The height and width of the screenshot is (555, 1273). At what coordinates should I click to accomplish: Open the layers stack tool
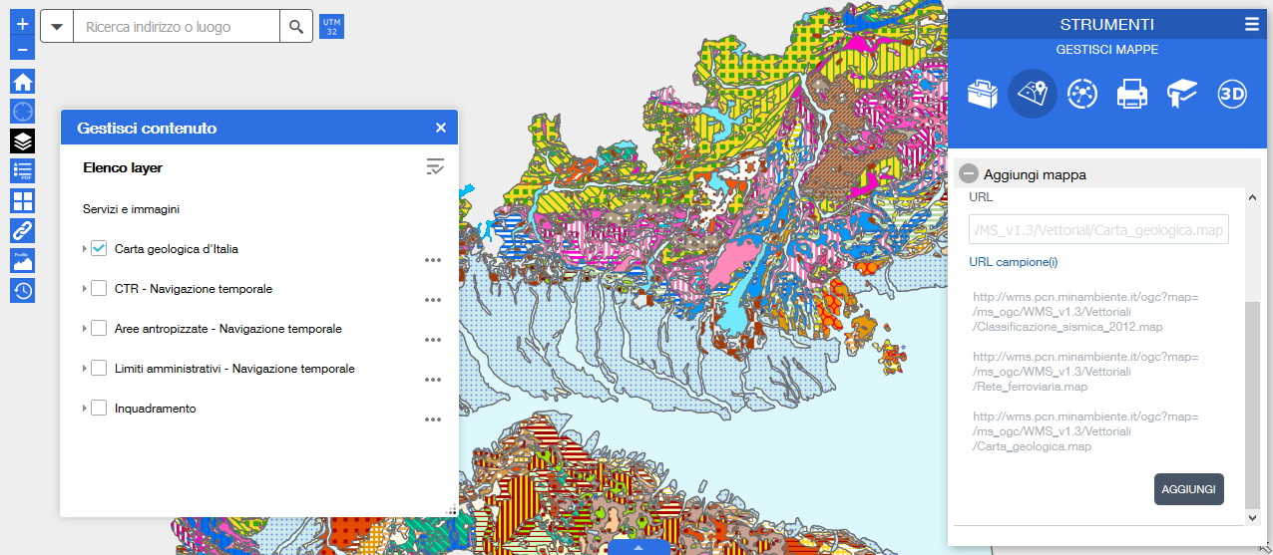click(x=22, y=140)
